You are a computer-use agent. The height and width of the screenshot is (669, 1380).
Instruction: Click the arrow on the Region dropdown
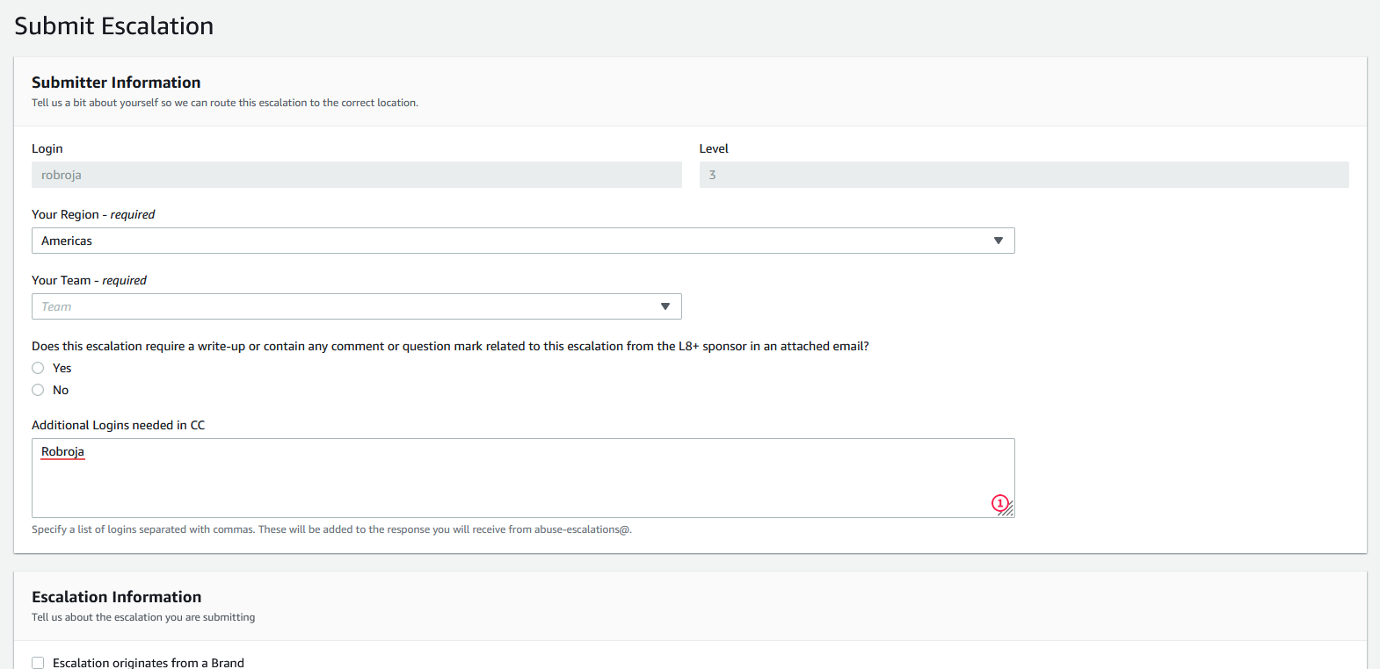pyautogui.click(x=998, y=241)
